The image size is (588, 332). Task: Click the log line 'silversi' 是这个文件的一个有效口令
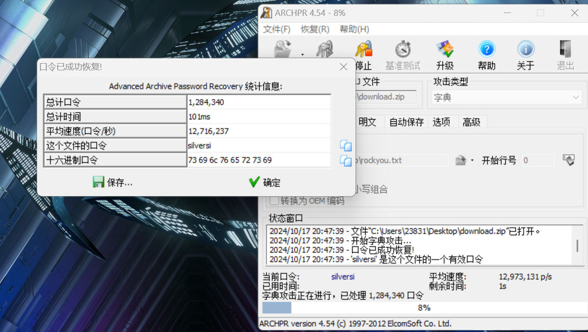pos(376,260)
